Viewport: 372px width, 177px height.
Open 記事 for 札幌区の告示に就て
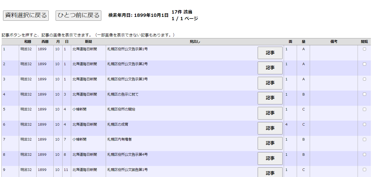coord(270,98)
